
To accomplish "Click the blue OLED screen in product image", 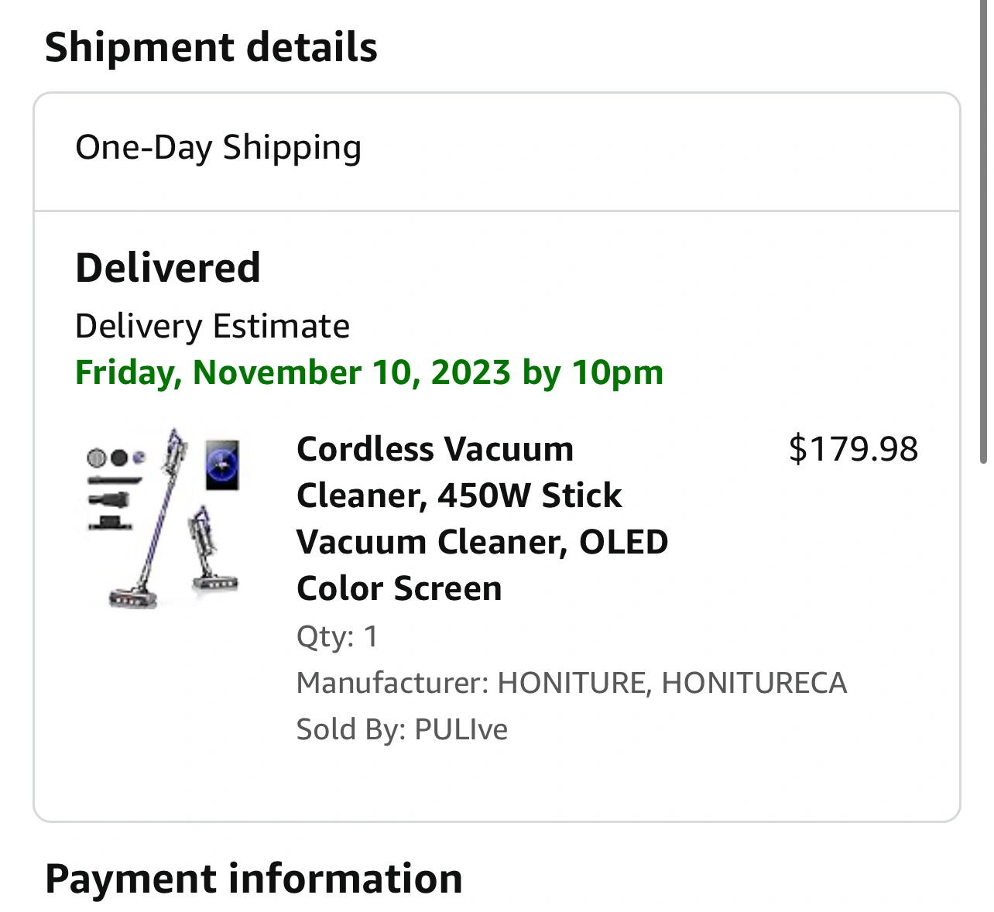I will [x=223, y=465].
